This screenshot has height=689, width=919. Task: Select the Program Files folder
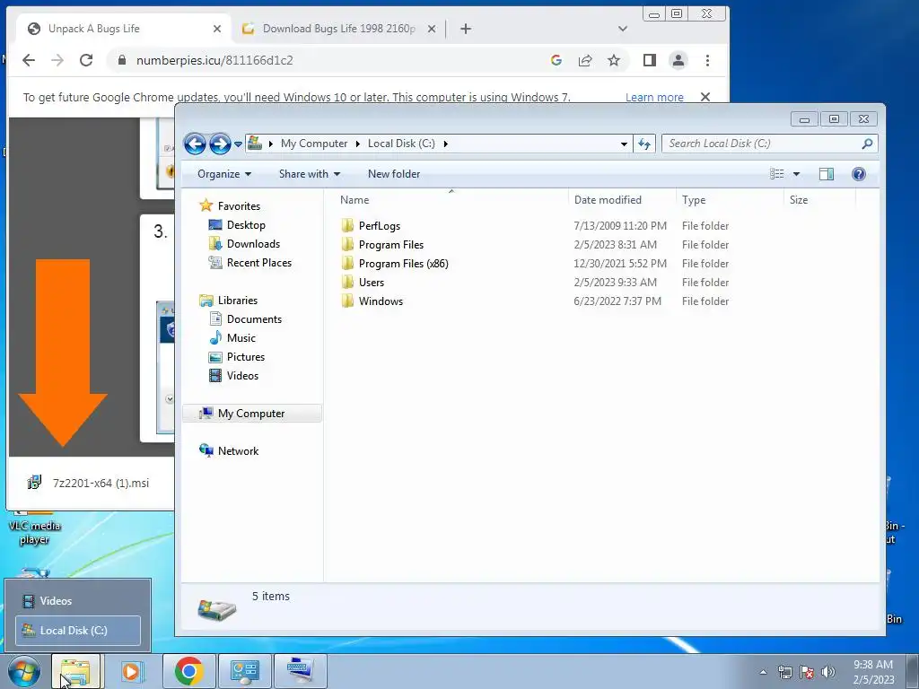(391, 244)
